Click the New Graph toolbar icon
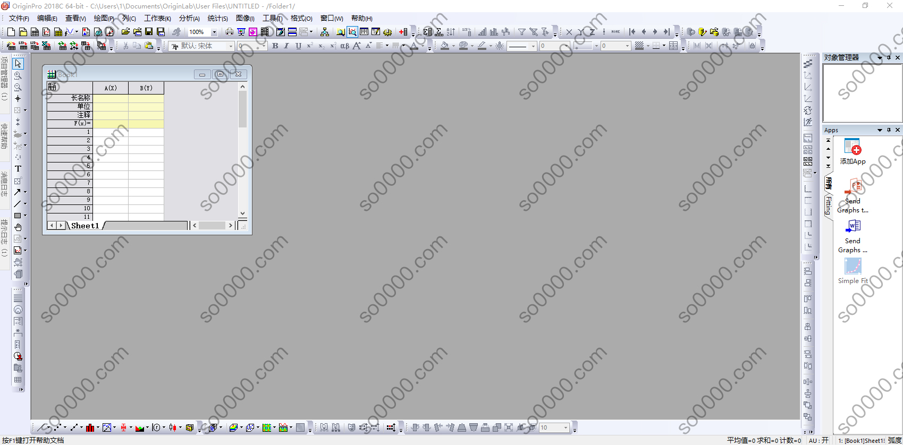Screen dimensions: 903x445 [46, 32]
